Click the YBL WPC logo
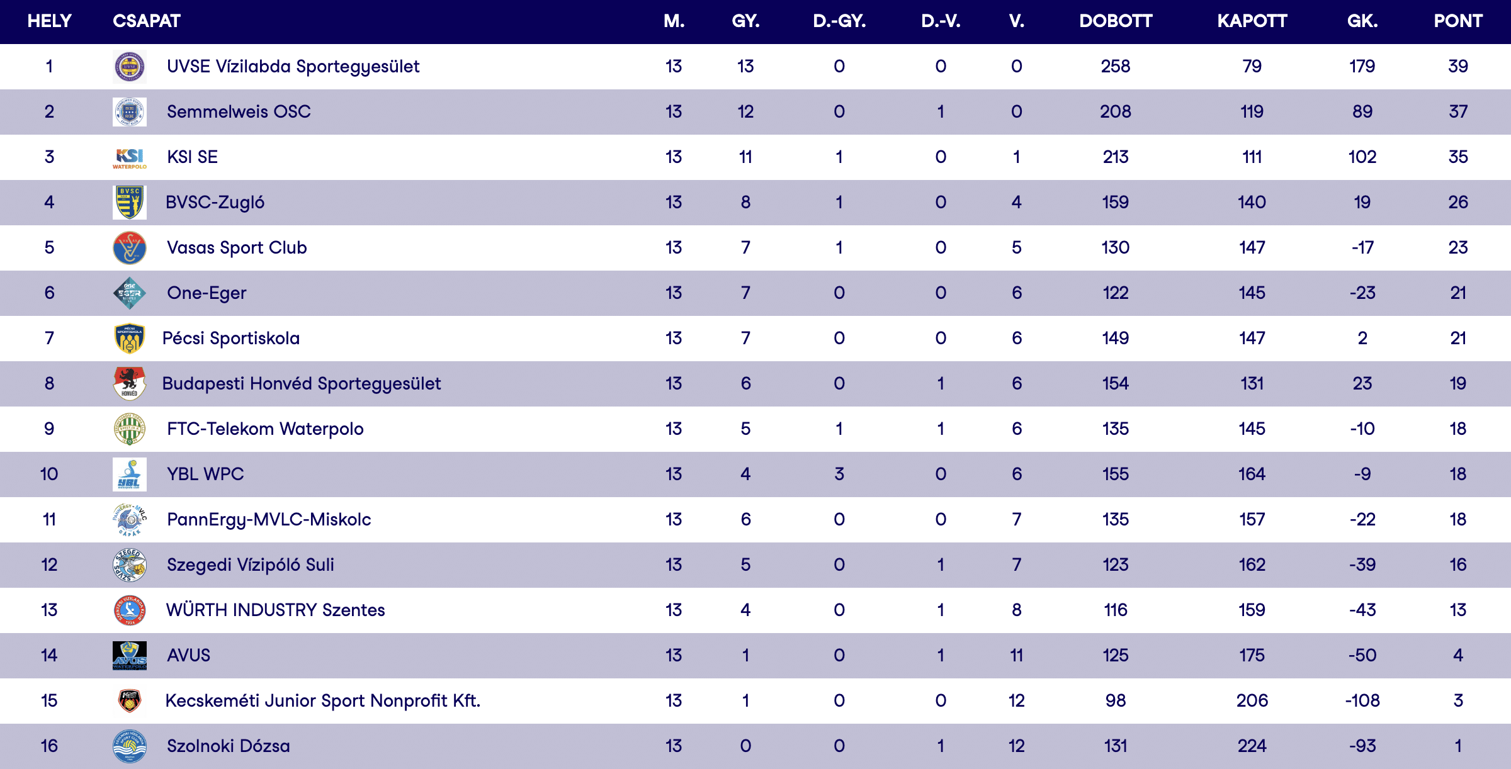1511x769 pixels. pyautogui.click(x=130, y=474)
